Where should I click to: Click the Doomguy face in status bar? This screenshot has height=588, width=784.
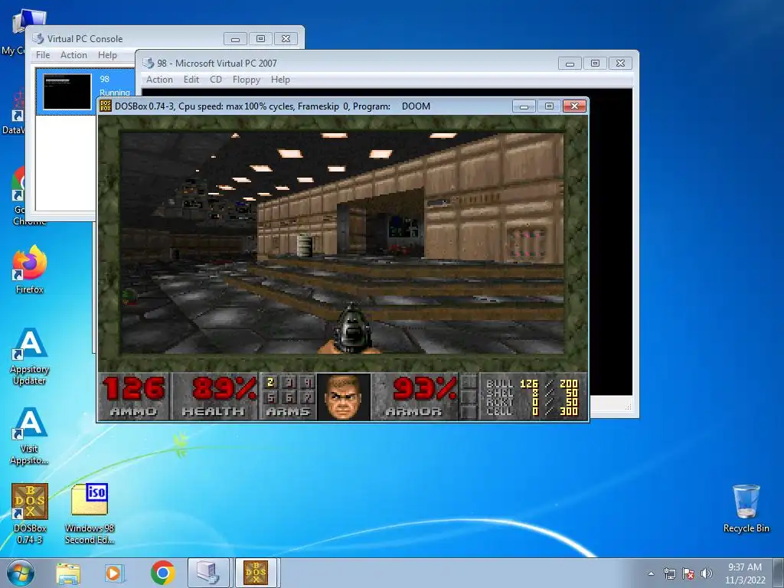click(x=344, y=397)
